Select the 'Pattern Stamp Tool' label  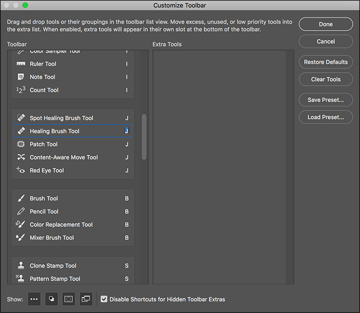coord(55,279)
